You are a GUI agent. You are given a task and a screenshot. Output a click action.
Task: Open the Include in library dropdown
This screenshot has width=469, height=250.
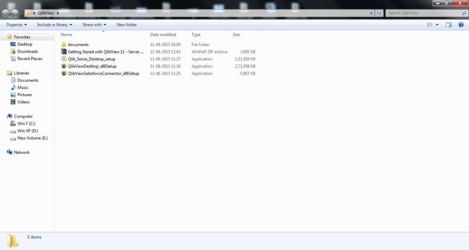(x=55, y=25)
